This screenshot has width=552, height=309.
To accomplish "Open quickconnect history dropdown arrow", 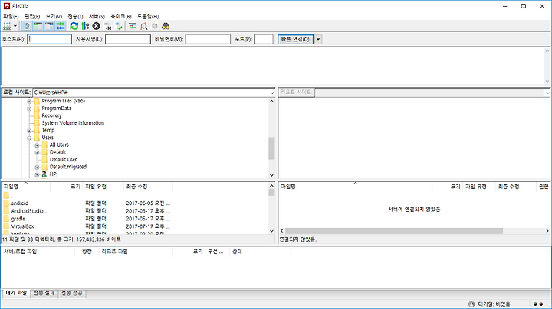I will click(318, 39).
